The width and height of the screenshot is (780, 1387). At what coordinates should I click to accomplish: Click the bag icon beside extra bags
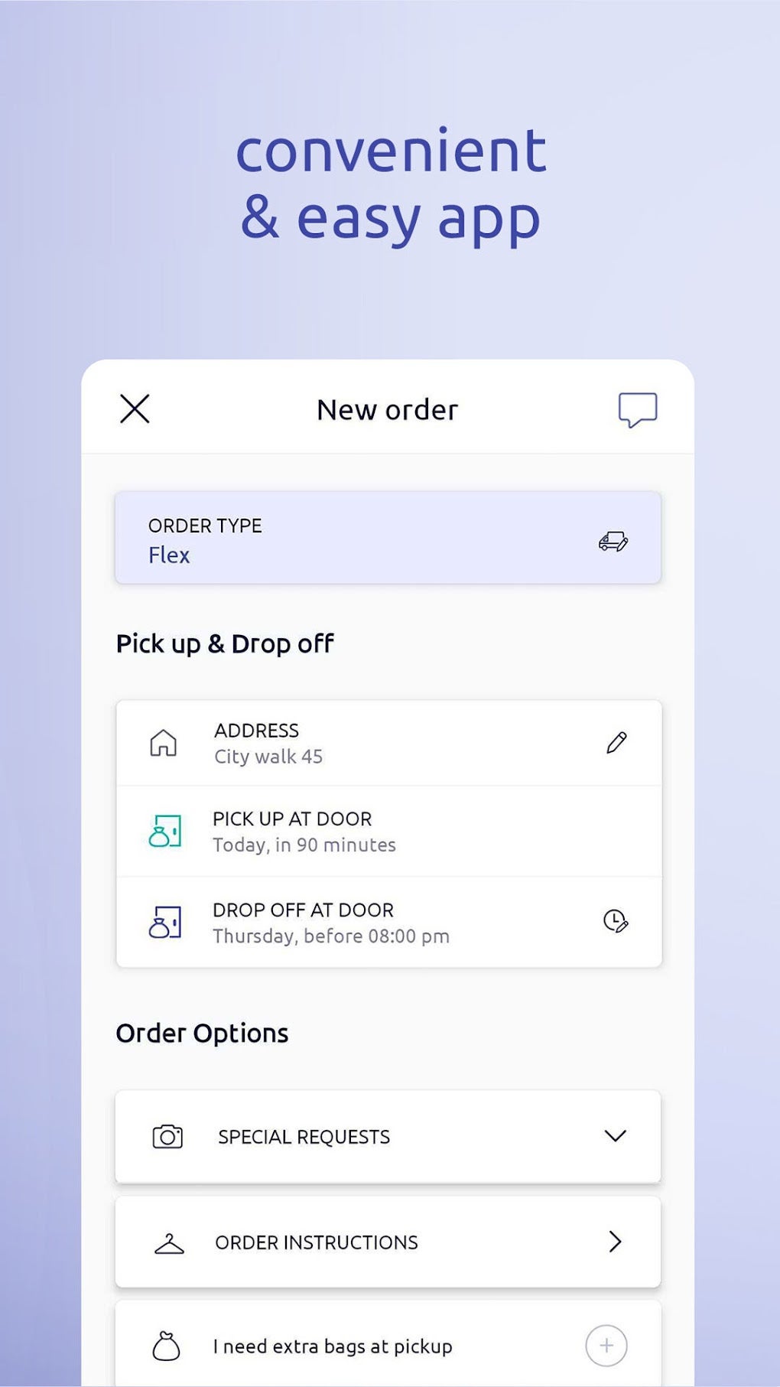[166, 1346]
